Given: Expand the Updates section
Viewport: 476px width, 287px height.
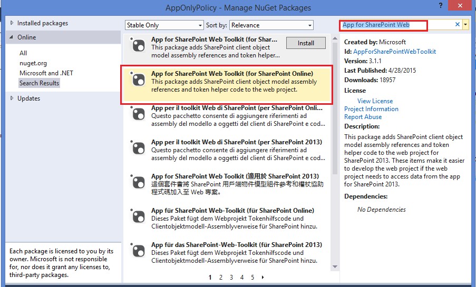Looking at the screenshot, I should (12, 98).
